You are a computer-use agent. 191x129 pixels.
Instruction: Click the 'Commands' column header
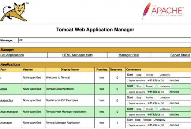(133, 70)
